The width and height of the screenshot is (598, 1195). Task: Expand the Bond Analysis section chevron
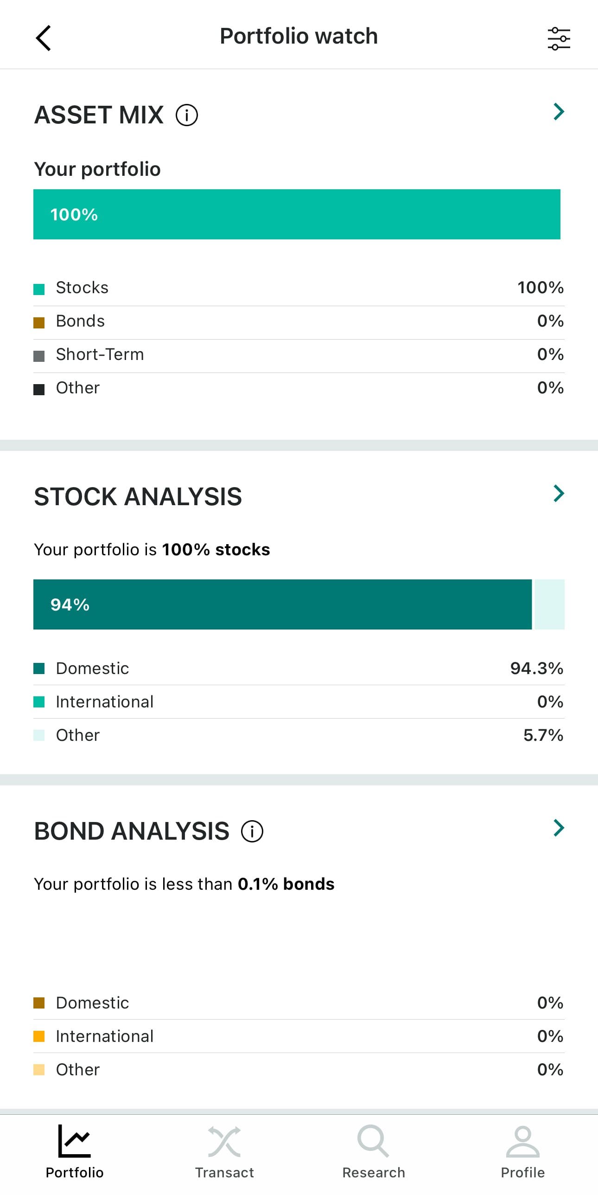point(559,828)
